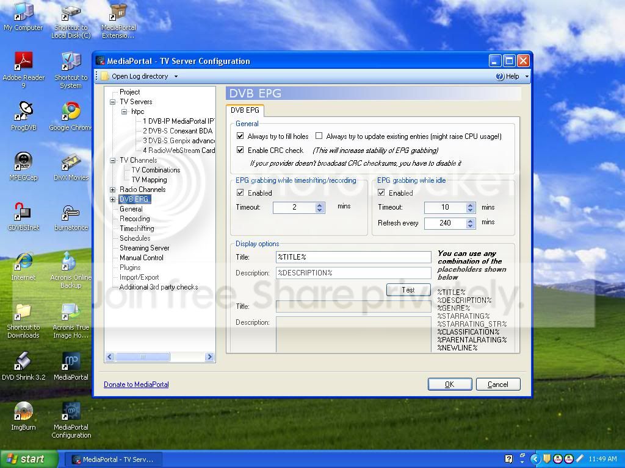Increase Refresh every value
This screenshot has height=468, width=625.
(x=471, y=220)
